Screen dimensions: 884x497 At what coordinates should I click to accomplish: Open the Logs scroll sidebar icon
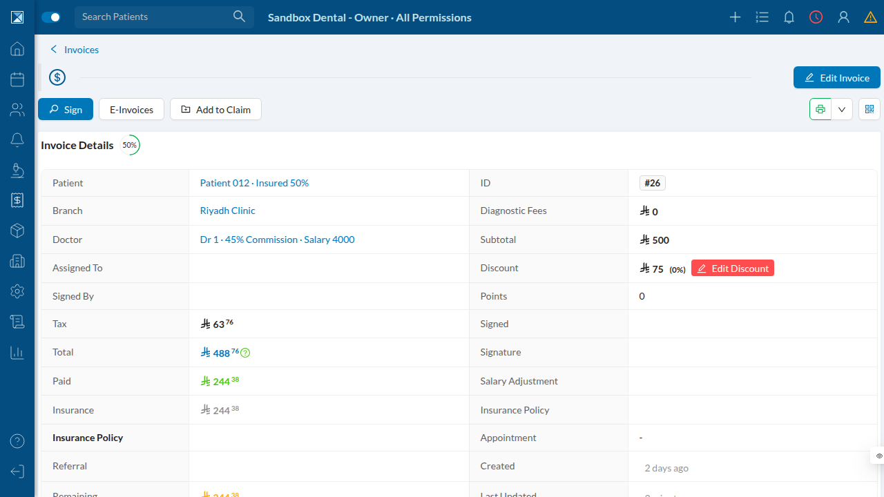(17, 322)
